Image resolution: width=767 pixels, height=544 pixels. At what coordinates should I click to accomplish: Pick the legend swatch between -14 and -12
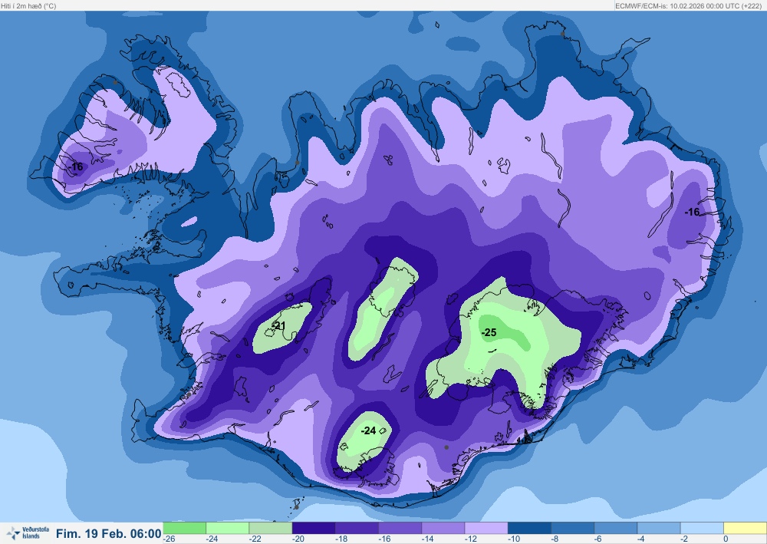pos(443,528)
